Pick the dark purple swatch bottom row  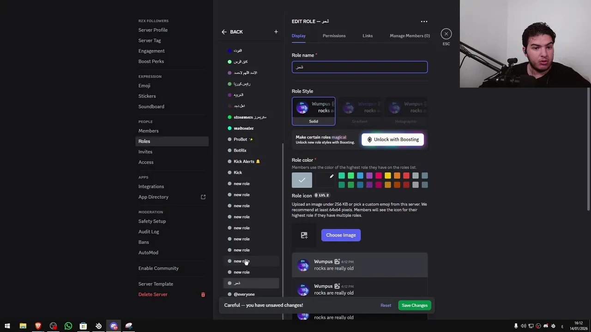pos(369,185)
